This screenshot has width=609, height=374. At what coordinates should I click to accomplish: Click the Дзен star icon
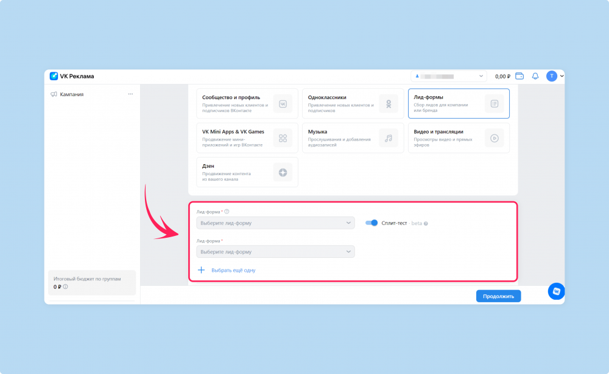tap(283, 172)
